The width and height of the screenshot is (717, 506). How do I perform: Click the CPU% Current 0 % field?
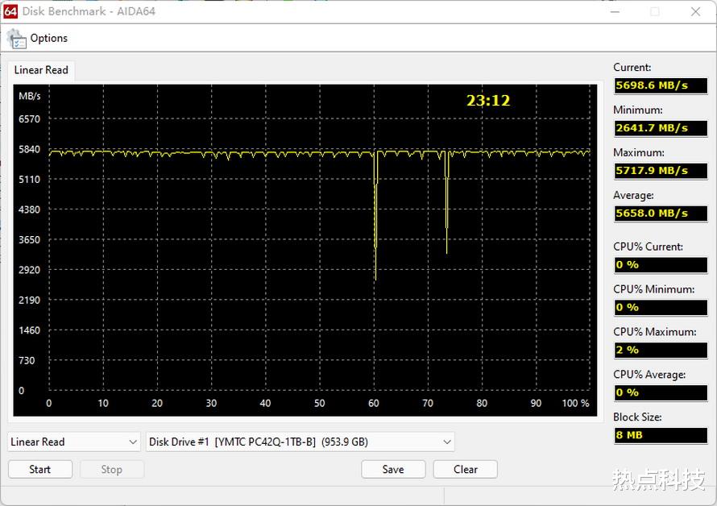coord(661,265)
